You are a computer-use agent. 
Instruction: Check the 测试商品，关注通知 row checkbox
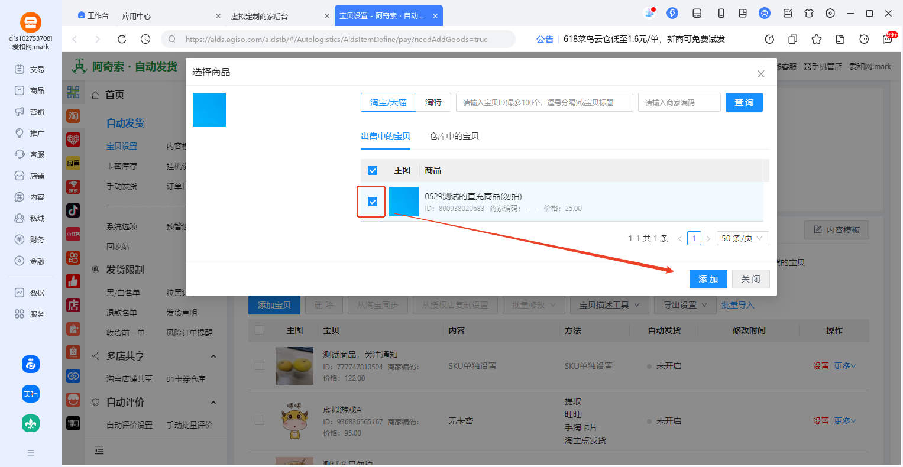[x=260, y=366]
